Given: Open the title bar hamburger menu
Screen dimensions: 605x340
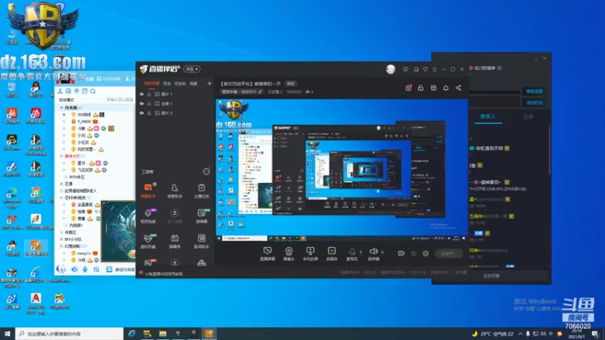Looking at the screenshot, I should [434, 70].
